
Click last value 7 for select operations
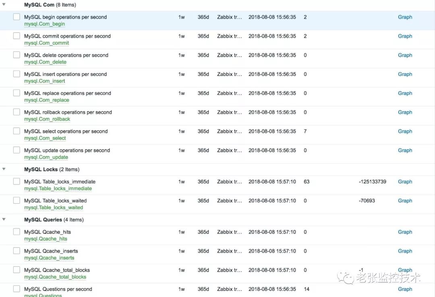[x=305, y=131]
